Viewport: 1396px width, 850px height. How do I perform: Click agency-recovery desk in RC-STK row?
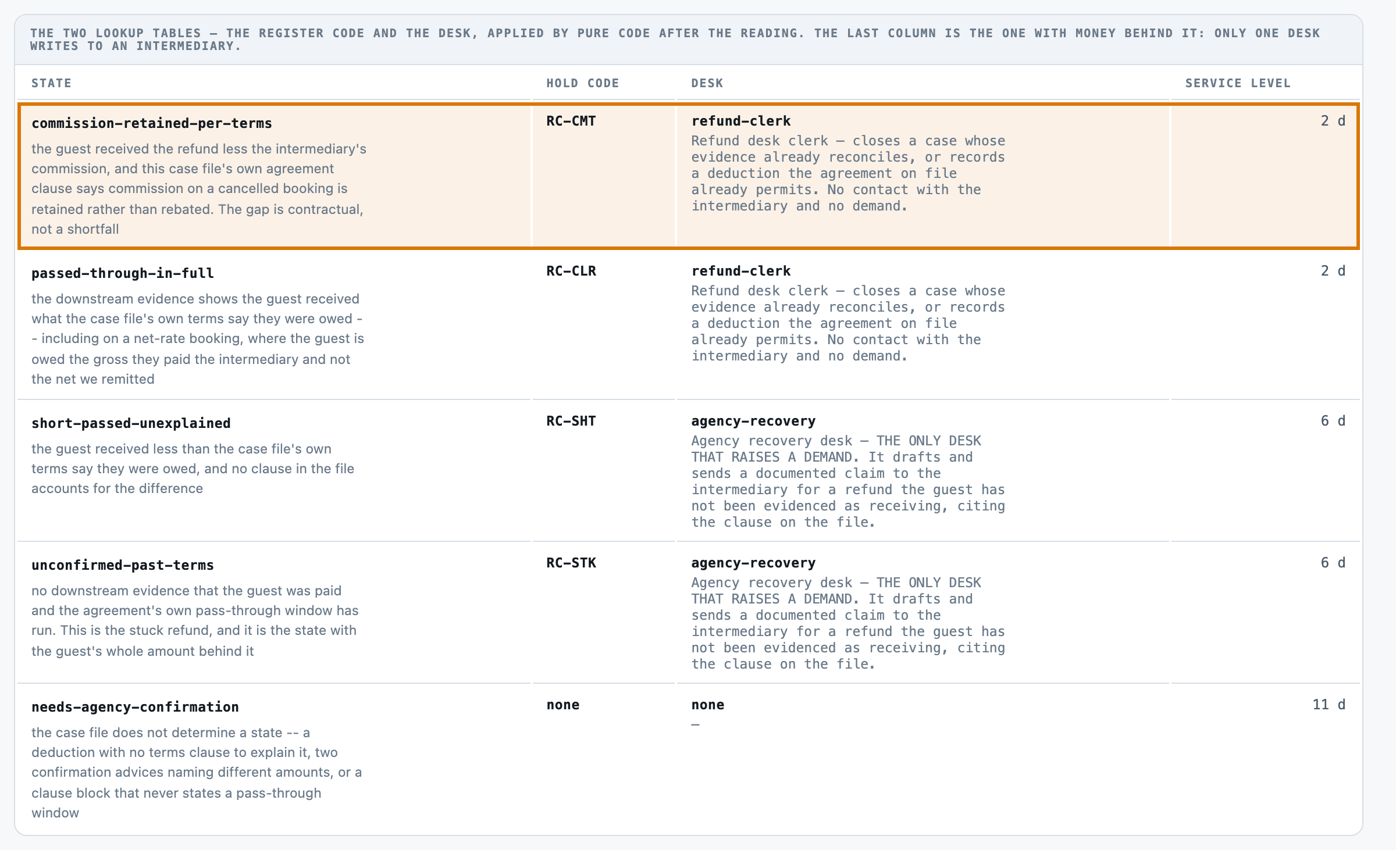[753, 563]
